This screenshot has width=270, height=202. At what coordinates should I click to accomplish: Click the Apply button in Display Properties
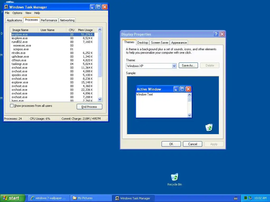[x=214, y=144]
